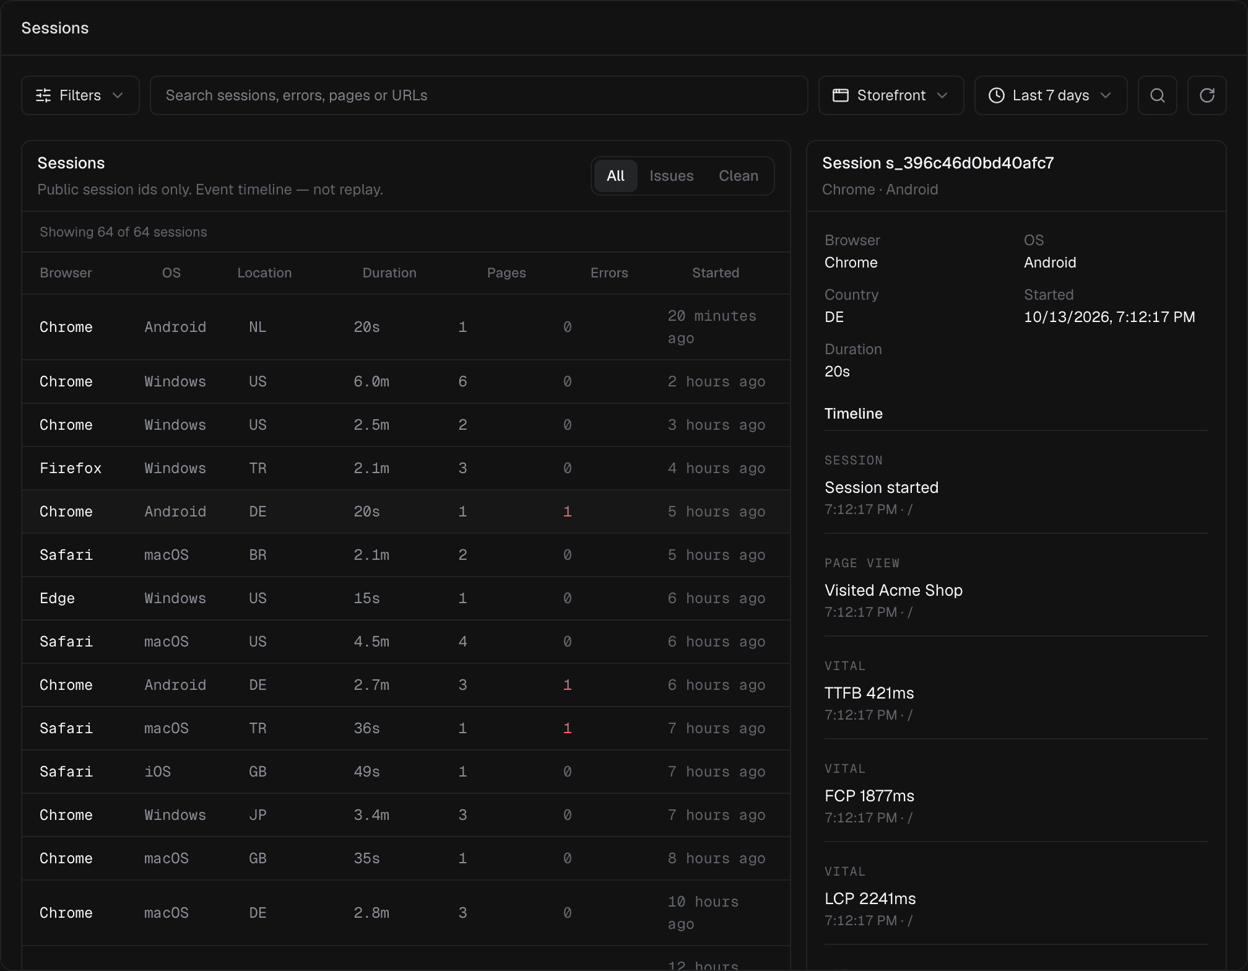The width and height of the screenshot is (1248, 971).
Task: Click the Started value 10/13/2026, 7:12:17 PM
Action: tap(1109, 317)
